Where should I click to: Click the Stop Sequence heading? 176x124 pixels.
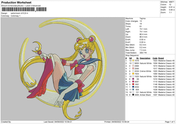132,55
